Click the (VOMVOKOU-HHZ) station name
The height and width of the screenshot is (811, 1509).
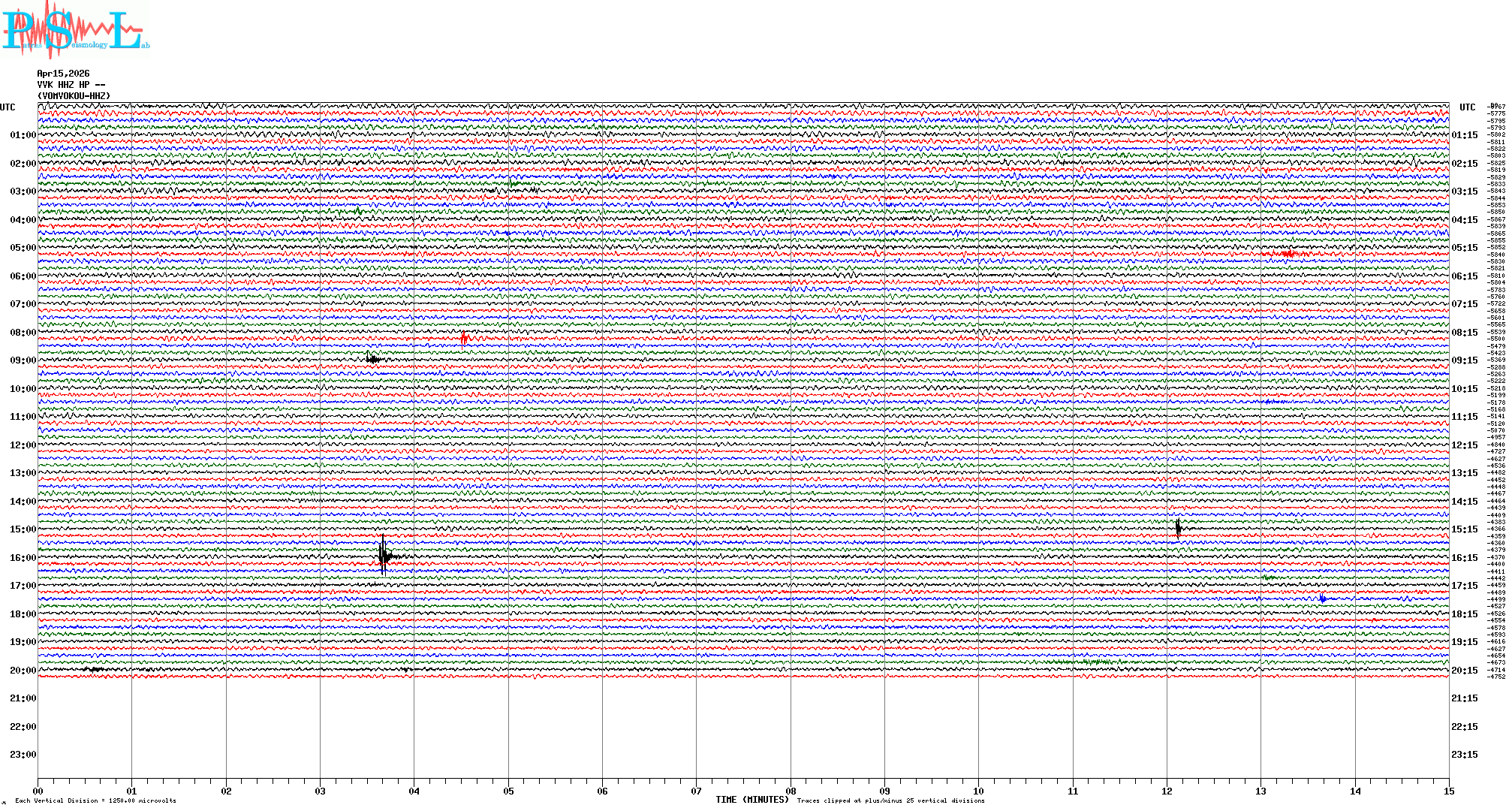pos(74,96)
